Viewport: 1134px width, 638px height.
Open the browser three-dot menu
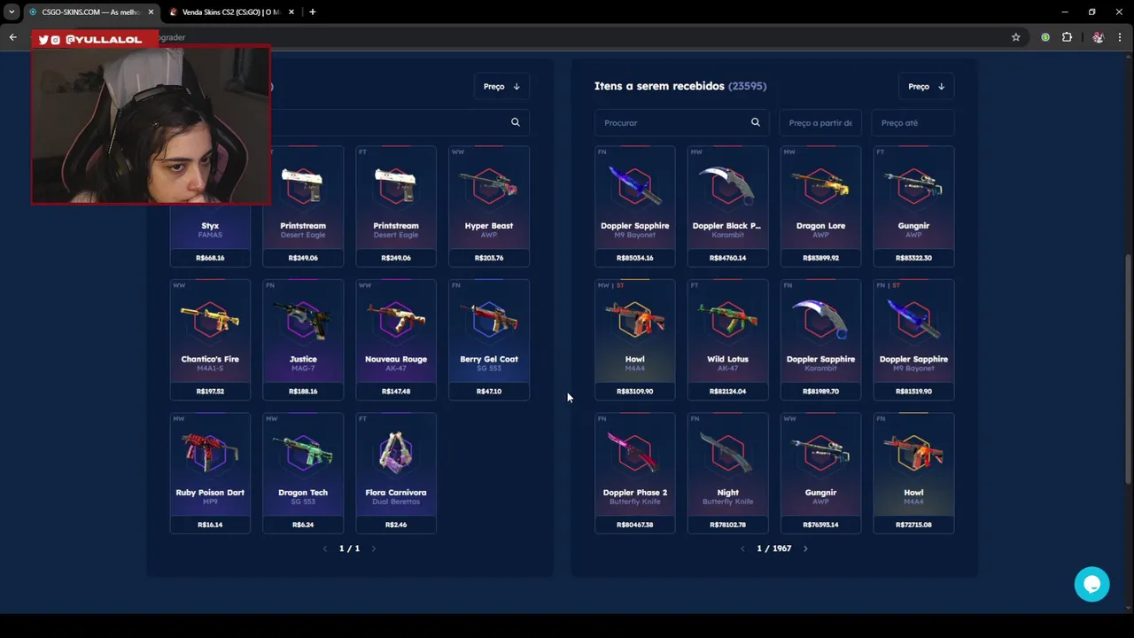point(1120,37)
